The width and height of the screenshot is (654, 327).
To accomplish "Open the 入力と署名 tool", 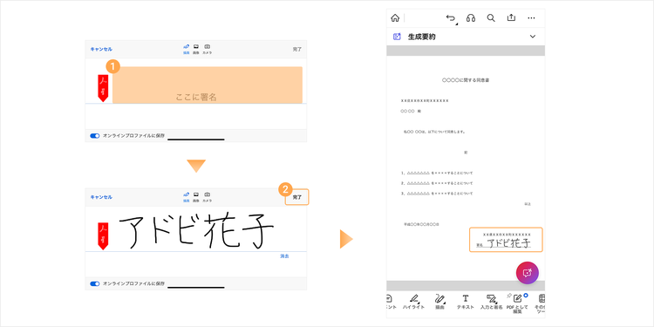I will click(491, 302).
